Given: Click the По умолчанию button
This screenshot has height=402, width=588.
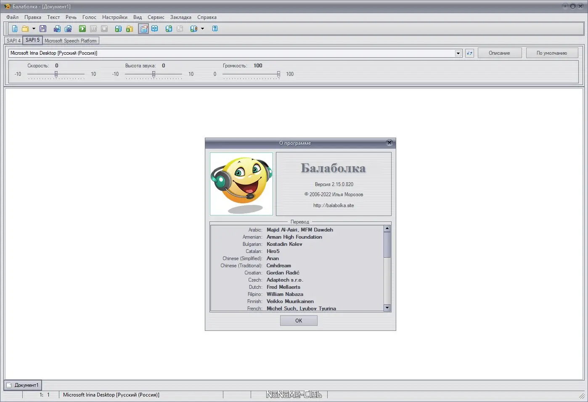Looking at the screenshot, I should tap(552, 53).
